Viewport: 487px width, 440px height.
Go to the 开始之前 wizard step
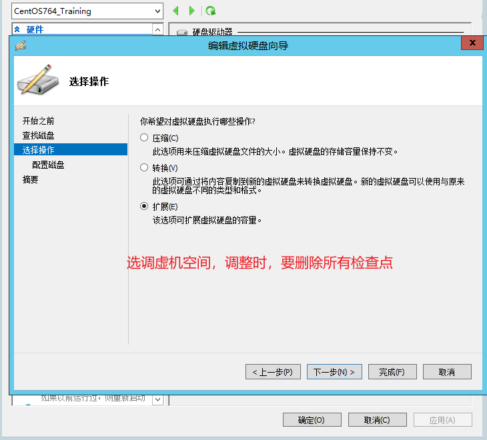pos(38,121)
